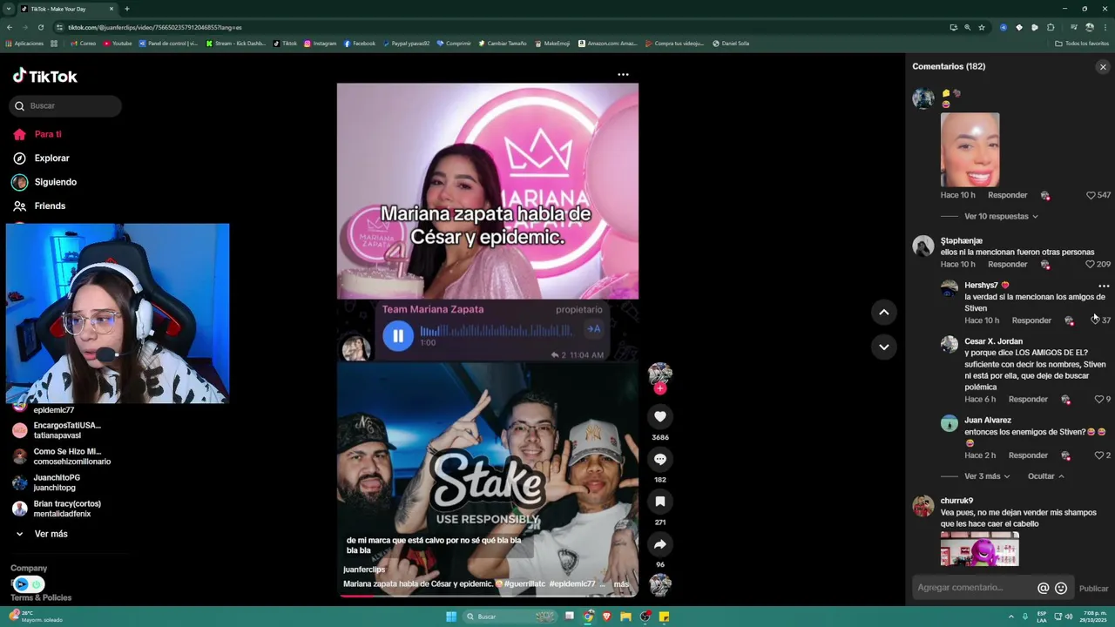Image resolution: width=1115 pixels, height=627 pixels.
Task: Expand Ver 3 más replies
Action: pyautogui.click(x=987, y=476)
